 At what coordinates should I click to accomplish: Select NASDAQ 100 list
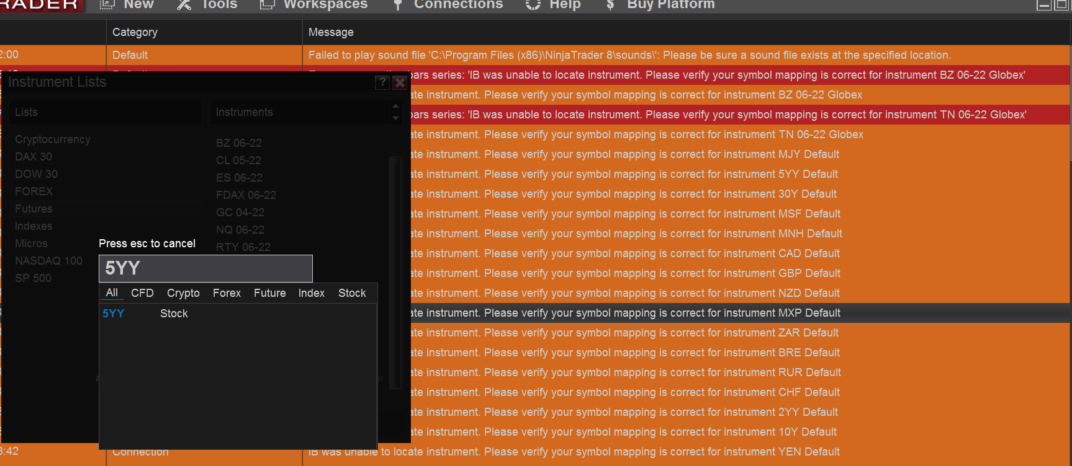(48, 261)
